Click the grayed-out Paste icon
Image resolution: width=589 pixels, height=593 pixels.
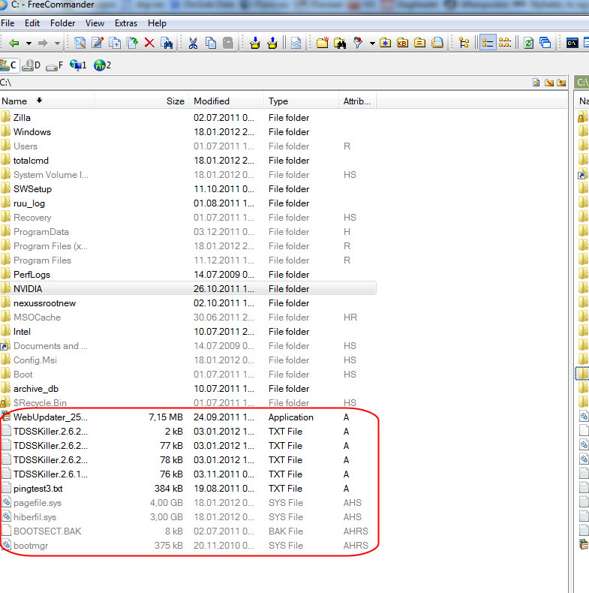[x=228, y=43]
